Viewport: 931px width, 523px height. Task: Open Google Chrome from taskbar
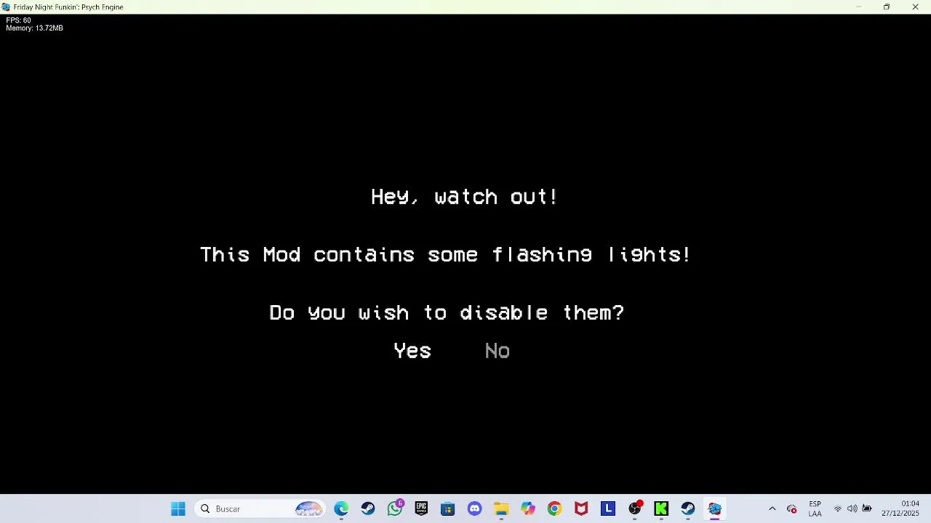tap(554, 509)
